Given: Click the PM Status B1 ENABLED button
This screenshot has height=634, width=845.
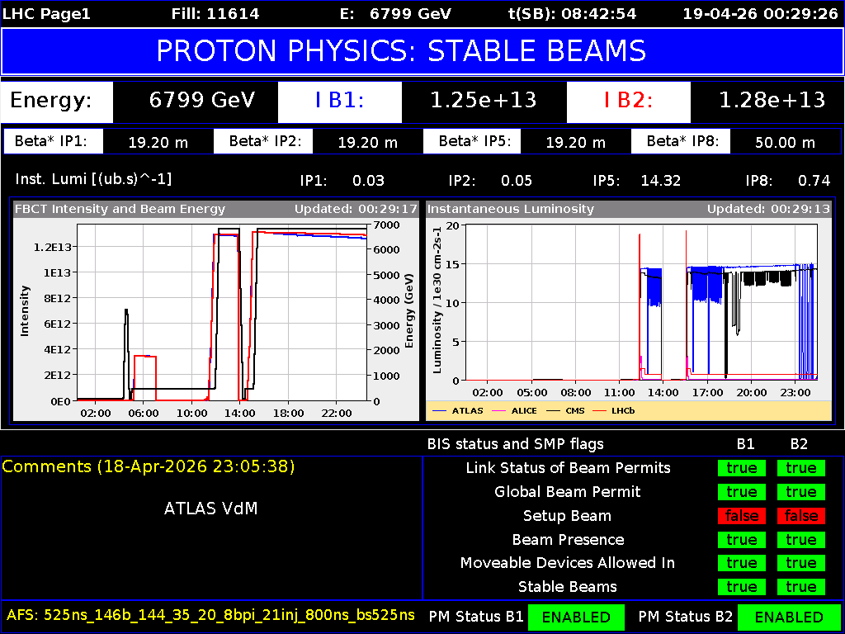Looking at the screenshot, I should click(576, 617).
